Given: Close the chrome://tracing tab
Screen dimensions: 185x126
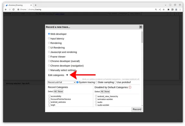Looking at the screenshot, I should coord(31,5).
